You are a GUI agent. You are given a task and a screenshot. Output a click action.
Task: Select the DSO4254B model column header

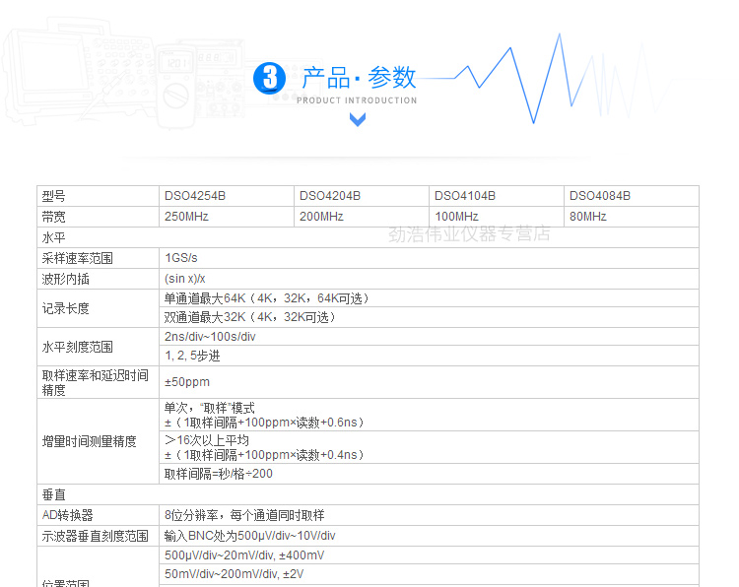[195, 196]
